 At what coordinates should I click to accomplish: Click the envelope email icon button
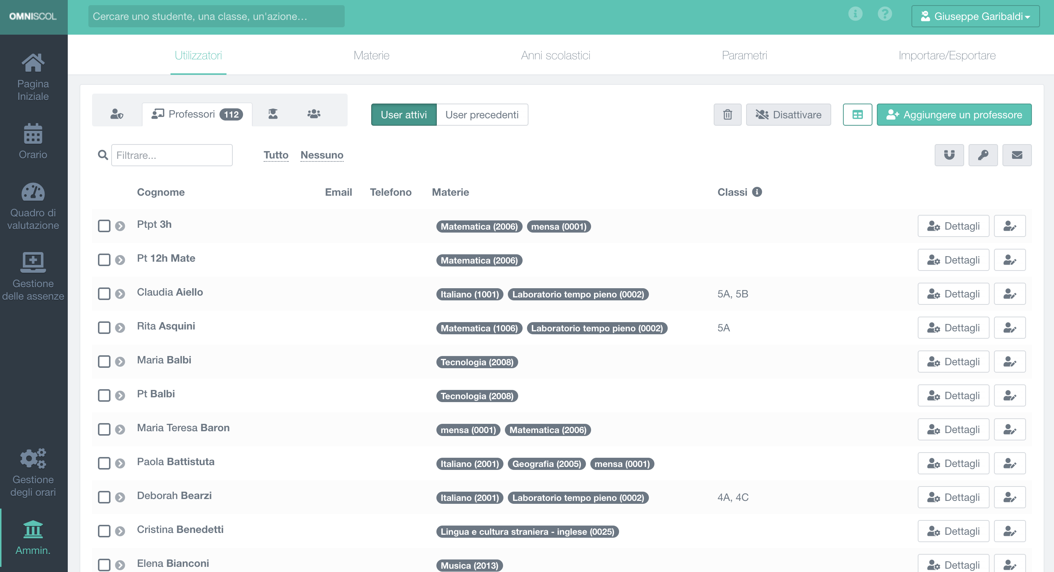[1017, 155]
